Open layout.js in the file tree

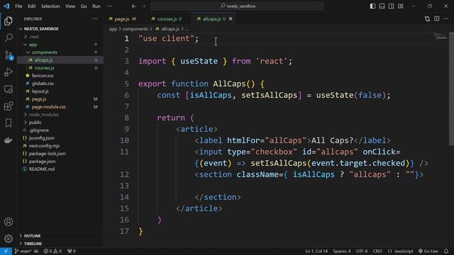tap(40, 91)
